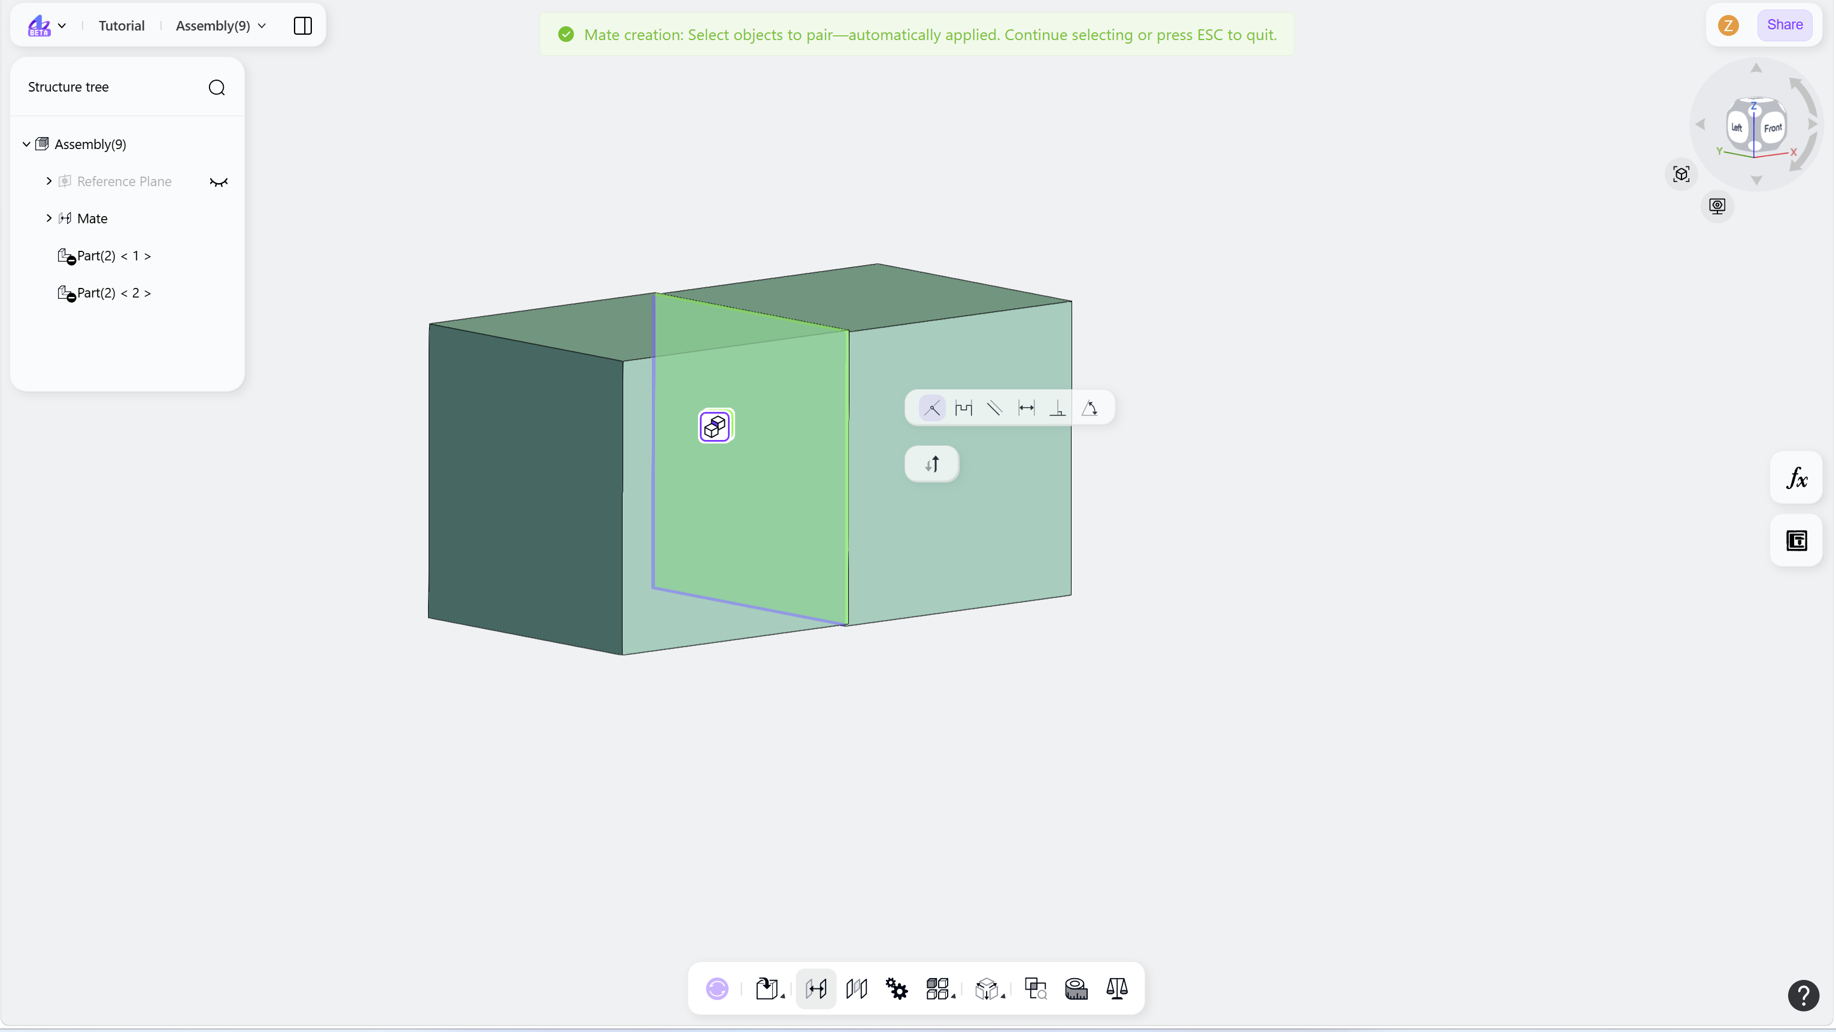The image size is (1836, 1032).
Task: Select Part(2) < 1 > in tree
Action: [x=114, y=255]
